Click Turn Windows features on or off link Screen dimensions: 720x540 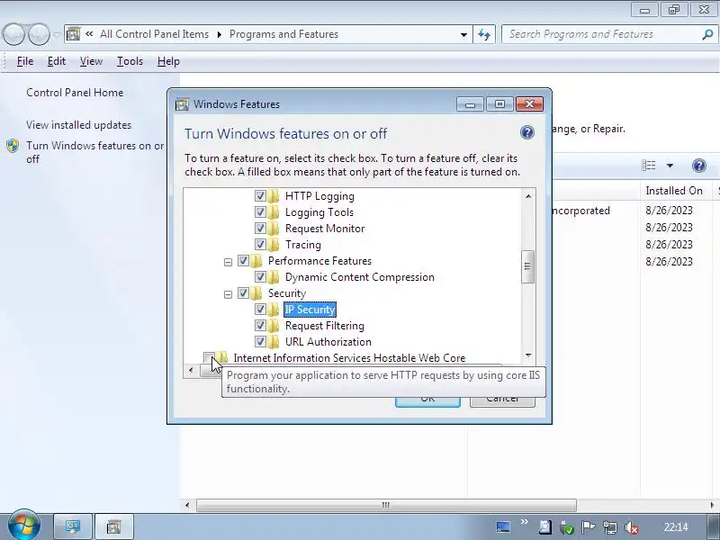pyautogui.click(x=94, y=152)
